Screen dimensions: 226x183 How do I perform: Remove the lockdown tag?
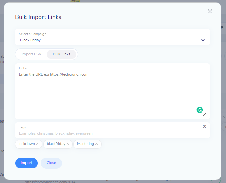point(37,144)
